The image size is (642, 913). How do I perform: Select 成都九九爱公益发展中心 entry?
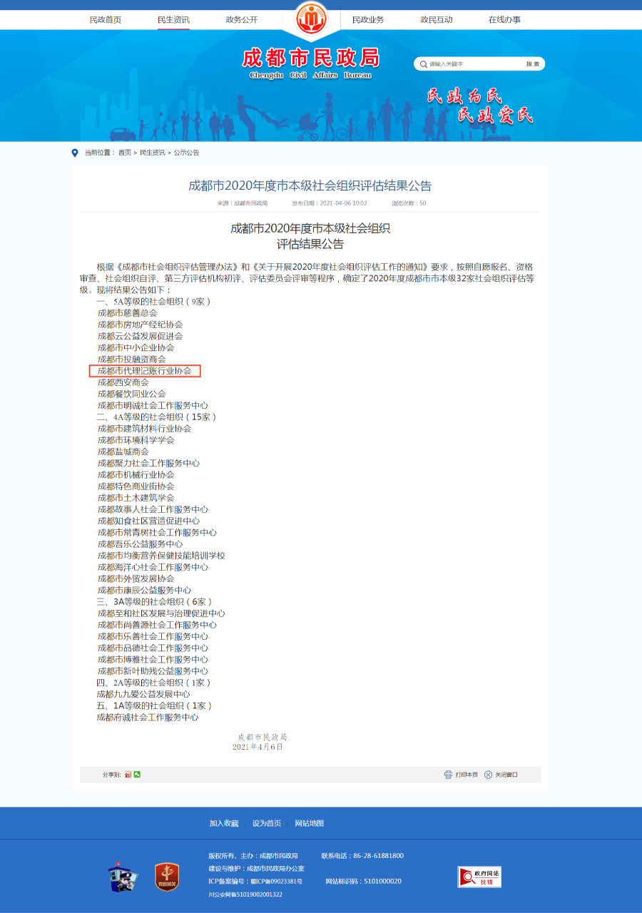(143, 694)
